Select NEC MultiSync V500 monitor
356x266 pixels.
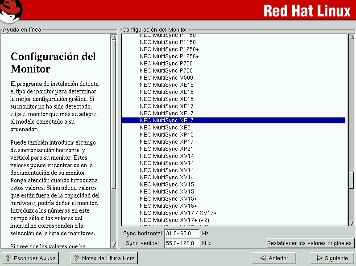[166, 78]
